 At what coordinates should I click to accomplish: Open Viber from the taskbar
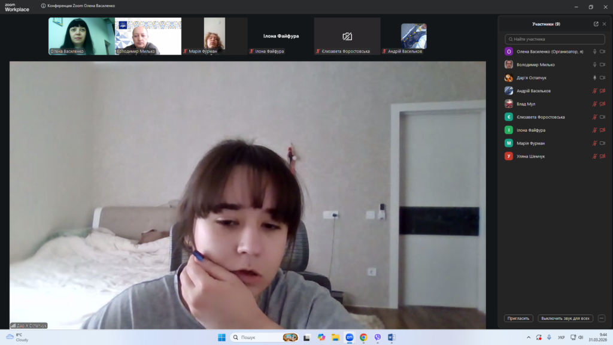(377, 337)
